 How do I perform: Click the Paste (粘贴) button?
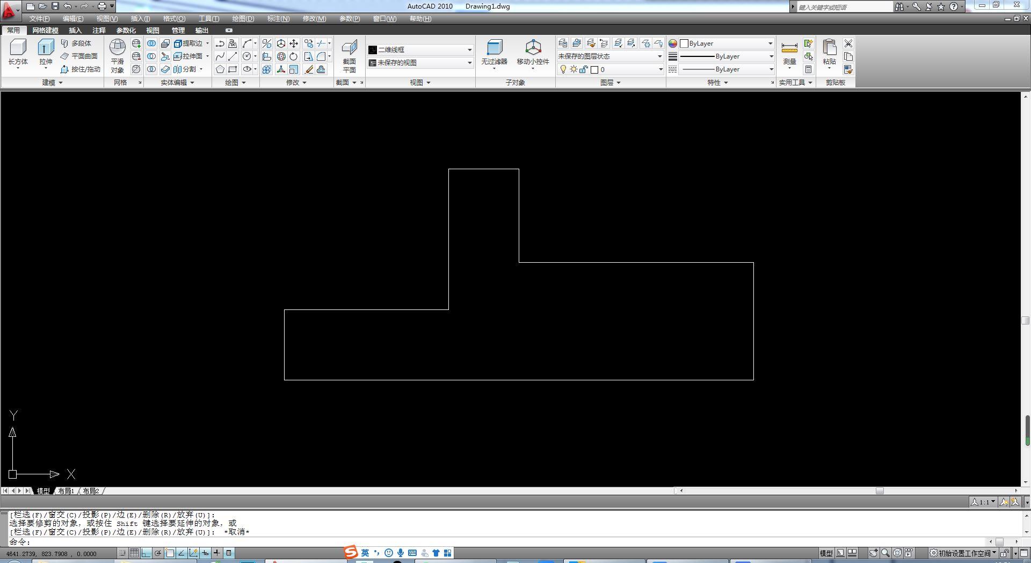830,54
